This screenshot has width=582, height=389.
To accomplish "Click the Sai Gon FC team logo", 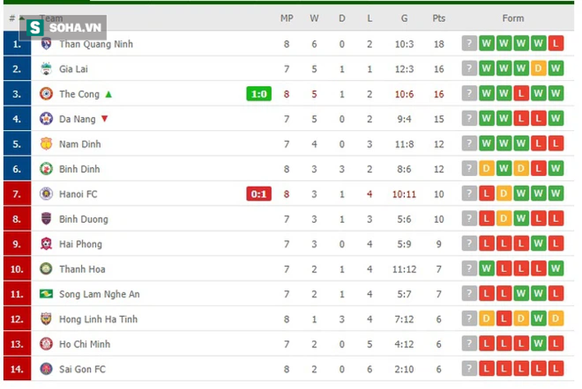I will pyautogui.click(x=46, y=369).
